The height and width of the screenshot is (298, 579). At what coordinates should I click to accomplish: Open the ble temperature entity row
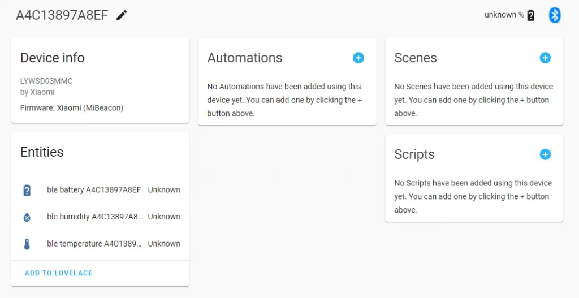tap(100, 244)
